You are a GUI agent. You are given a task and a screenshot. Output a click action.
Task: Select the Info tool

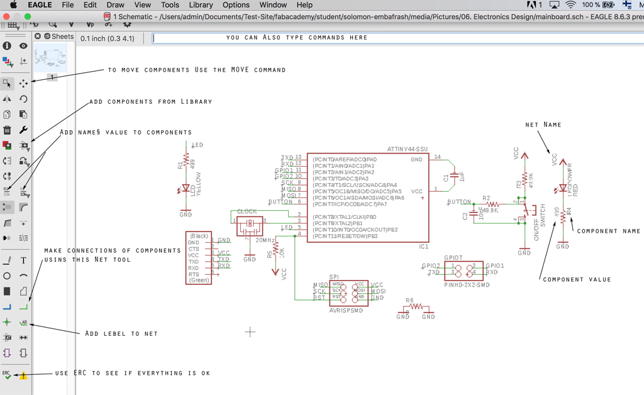tap(7, 45)
